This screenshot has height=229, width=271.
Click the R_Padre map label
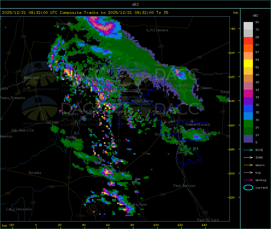coord(173,113)
